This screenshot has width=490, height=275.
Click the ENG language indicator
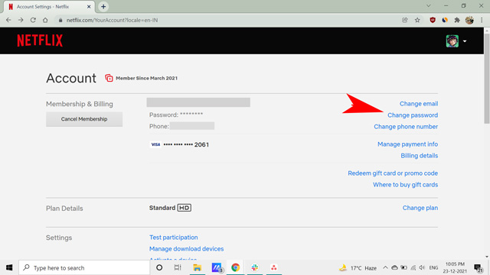tap(433, 267)
